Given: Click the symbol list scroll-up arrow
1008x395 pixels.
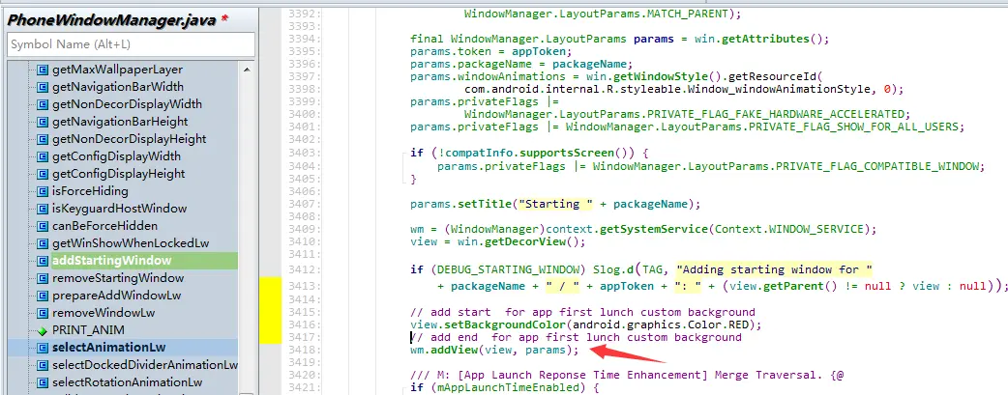Looking at the screenshot, I should tap(247, 70).
